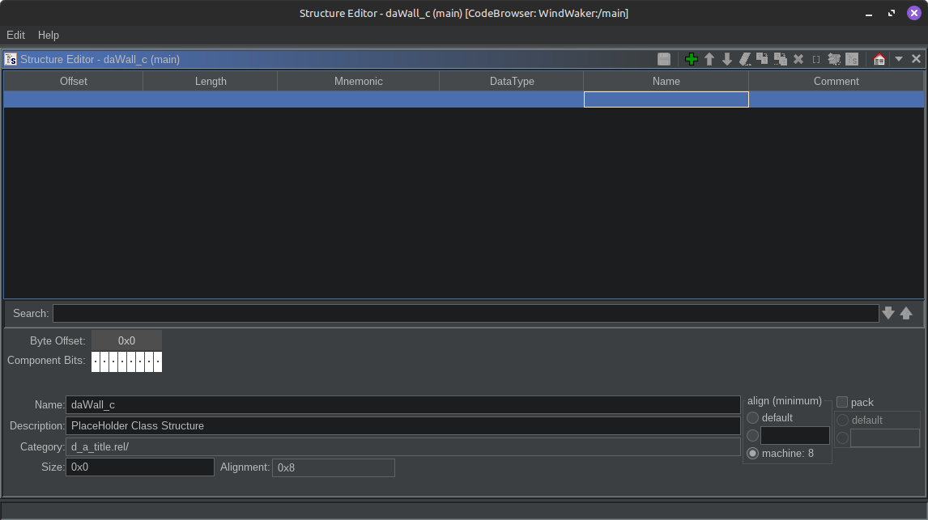Click the structure Name field daWall_c
Screen dimensions: 928x520
(402, 405)
